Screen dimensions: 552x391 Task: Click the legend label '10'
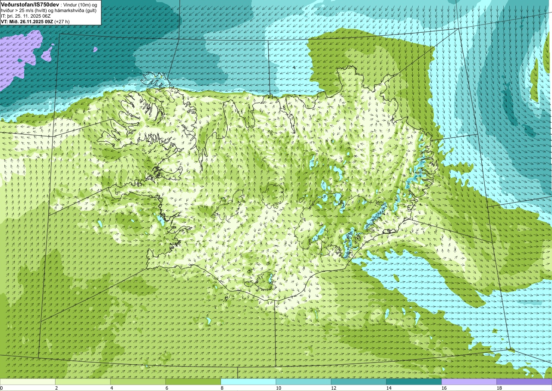click(x=279, y=388)
